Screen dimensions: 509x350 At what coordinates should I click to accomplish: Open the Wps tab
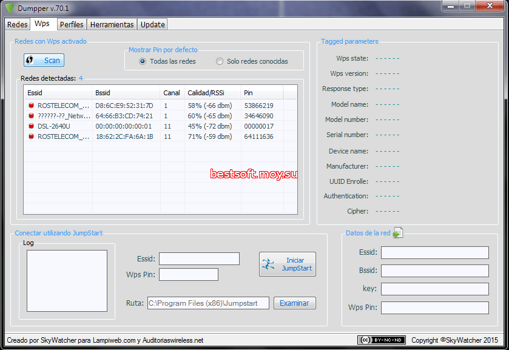tap(42, 24)
